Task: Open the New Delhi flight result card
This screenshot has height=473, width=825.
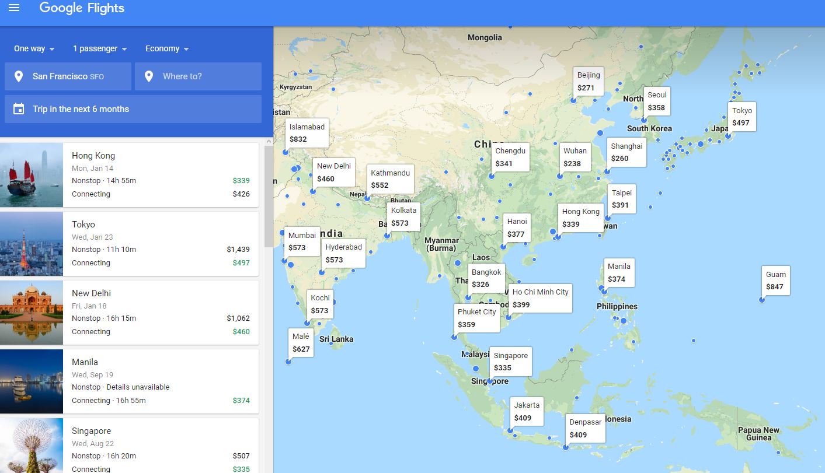Action: pos(161,312)
